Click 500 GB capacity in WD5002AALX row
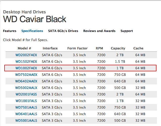This screenshot has height=126, width=161. click(120, 88)
